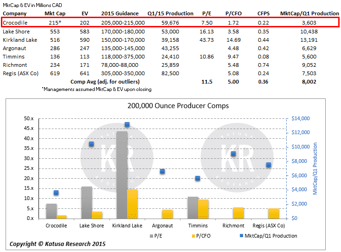Click the Regis (ASX Co) table entry
Image resolution: width=341 pixels, height=252 pixels.
coord(20,73)
